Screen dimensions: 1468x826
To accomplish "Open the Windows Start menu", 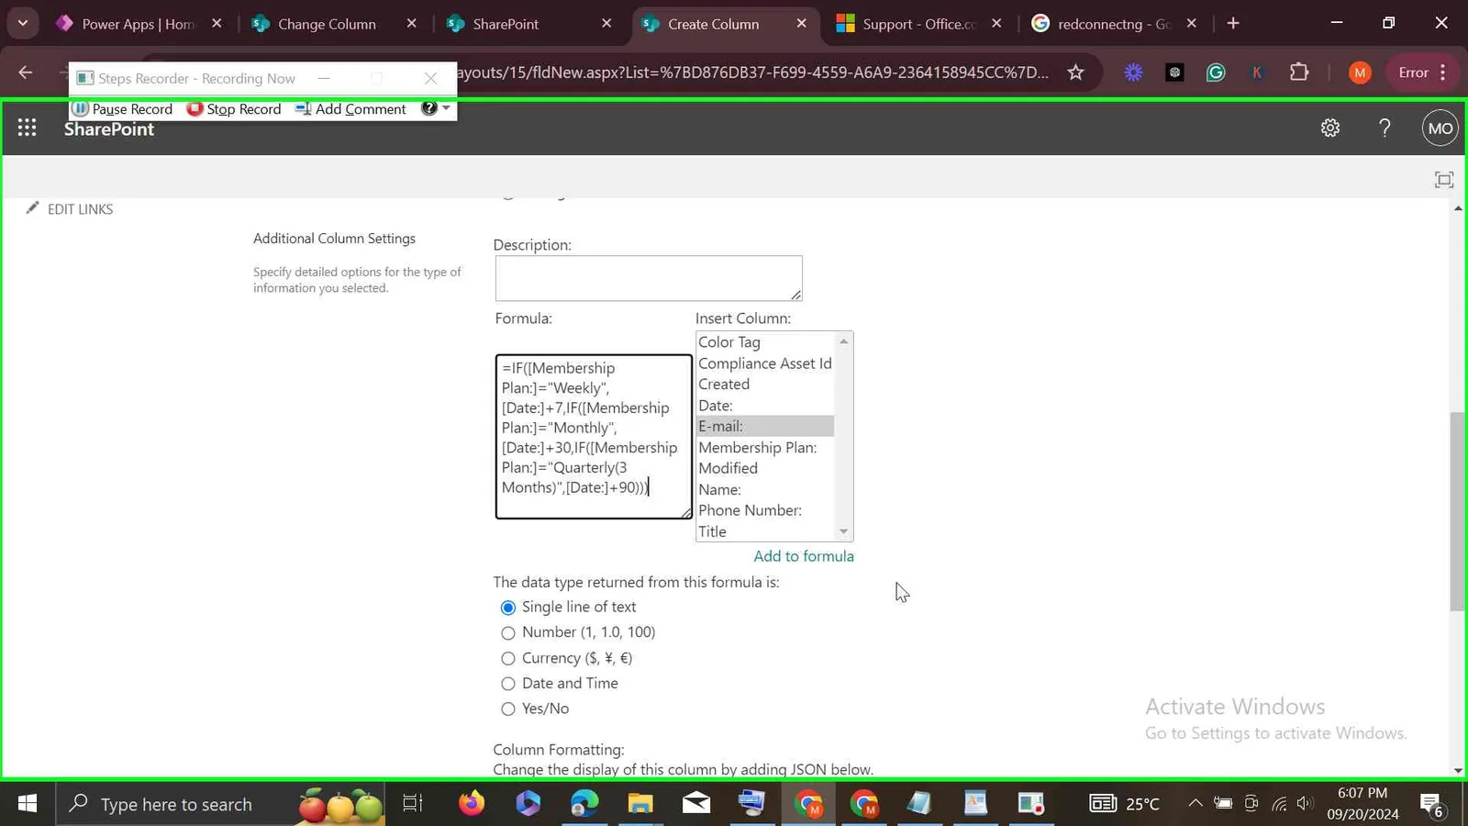I will (28, 804).
